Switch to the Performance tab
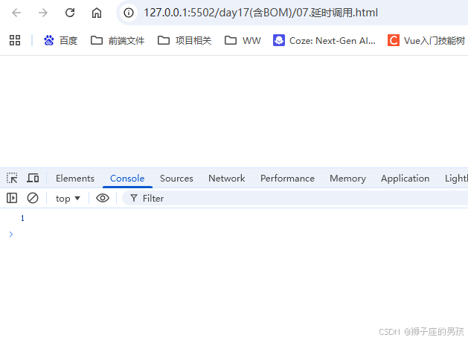The width and height of the screenshot is (468, 340). pyautogui.click(x=287, y=179)
